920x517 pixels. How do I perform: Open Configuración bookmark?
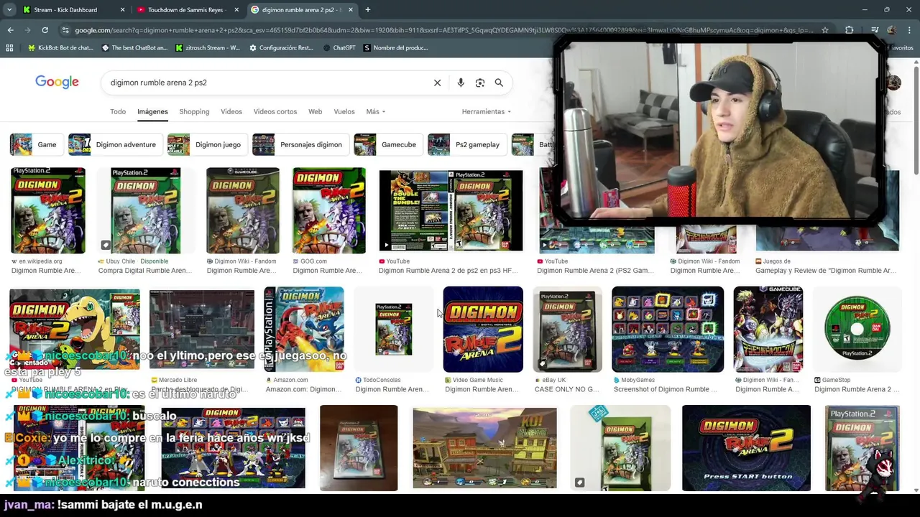(281, 48)
